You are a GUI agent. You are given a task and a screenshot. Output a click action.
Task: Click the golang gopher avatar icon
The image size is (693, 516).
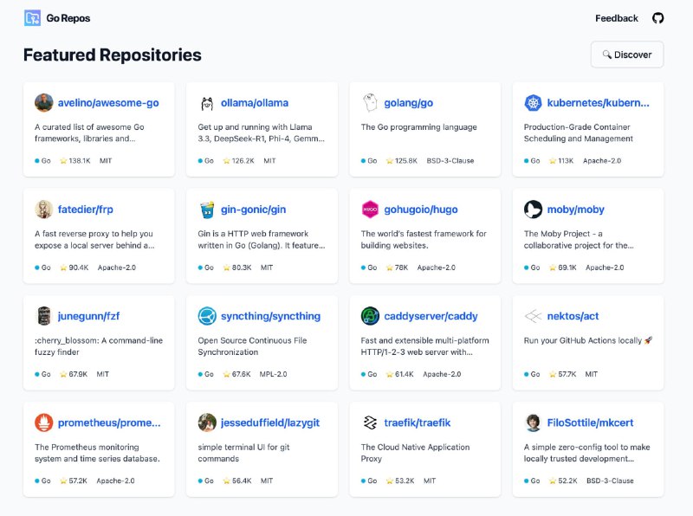pyautogui.click(x=370, y=103)
